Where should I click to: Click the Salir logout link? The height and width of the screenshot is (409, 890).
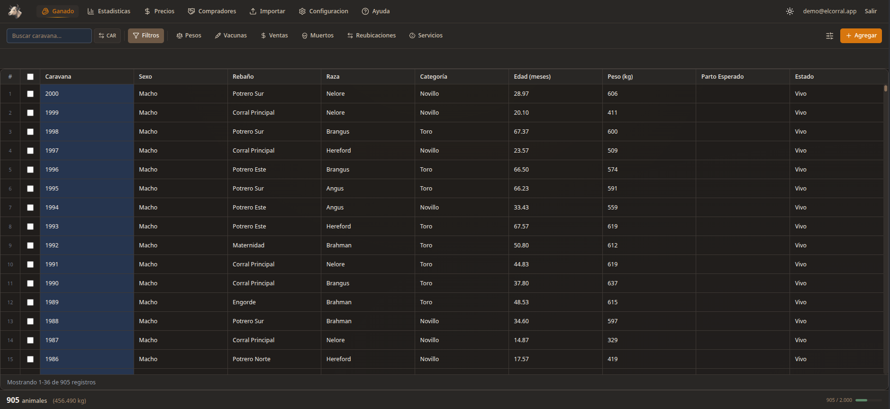[871, 11]
